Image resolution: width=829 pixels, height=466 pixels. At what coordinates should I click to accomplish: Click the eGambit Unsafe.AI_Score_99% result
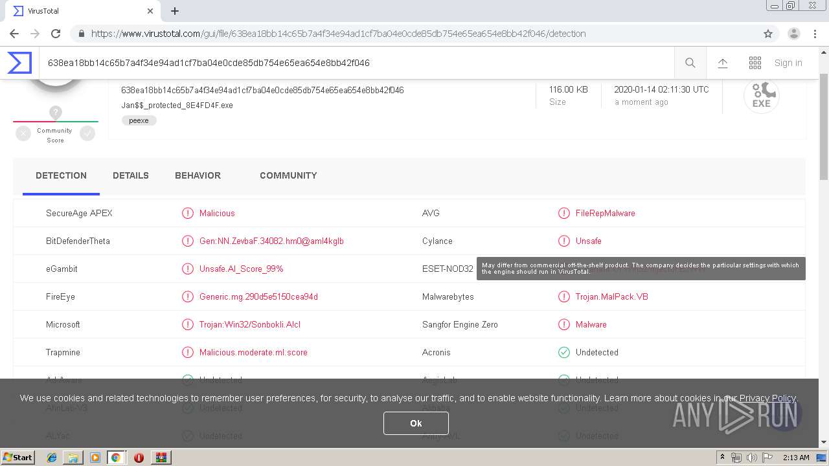click(x=241, y=269)
